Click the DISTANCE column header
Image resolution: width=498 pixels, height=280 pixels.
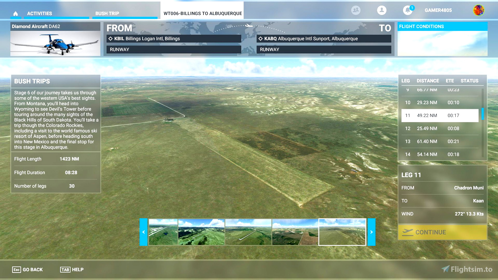(428, 81)
